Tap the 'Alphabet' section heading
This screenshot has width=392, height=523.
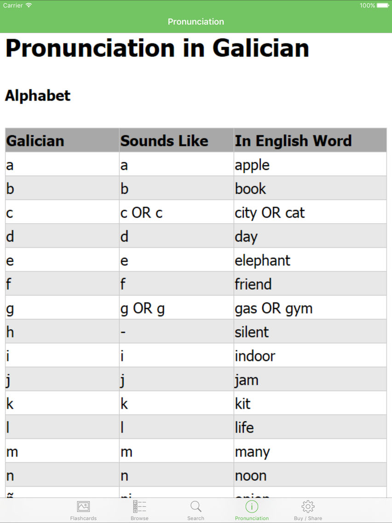[x=37, y=96]
